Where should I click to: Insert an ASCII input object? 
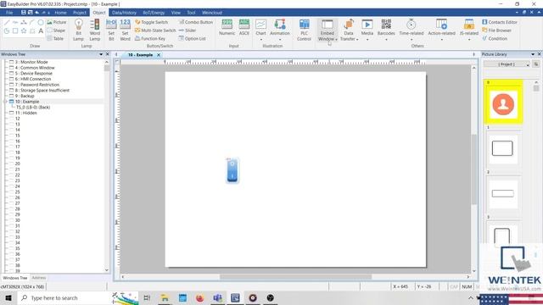point(244,27)
